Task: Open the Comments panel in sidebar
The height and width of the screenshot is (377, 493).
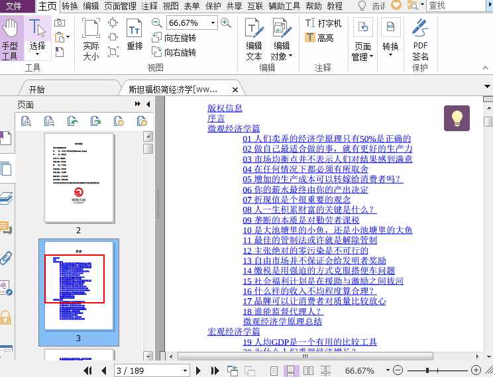Action: pyautogui.click(x=6, y=228)
